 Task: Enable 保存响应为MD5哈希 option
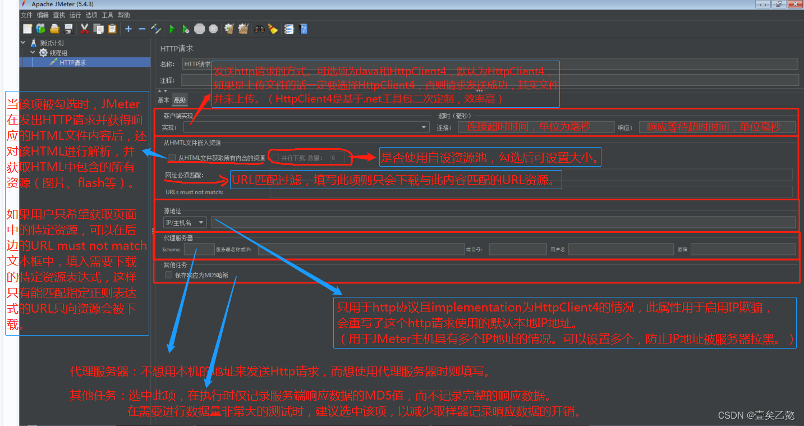168,274
